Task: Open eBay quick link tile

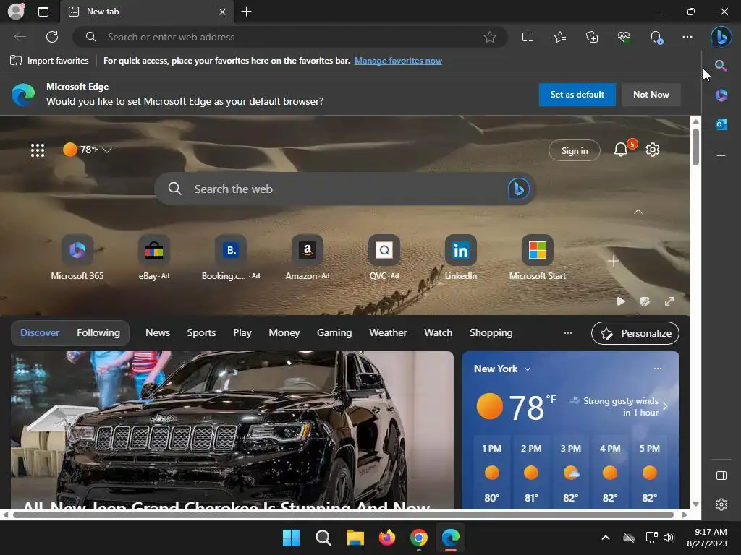Action: coord(154,258)
